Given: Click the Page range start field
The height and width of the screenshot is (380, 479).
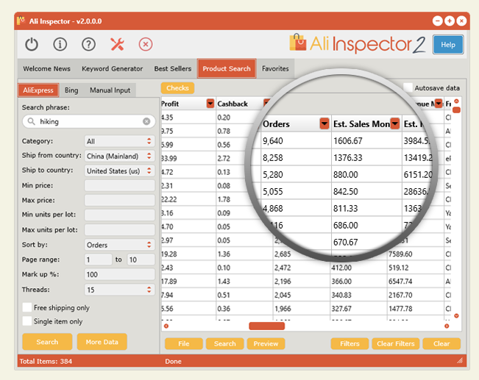Looking at the screenshot, I should coord(98,259).
